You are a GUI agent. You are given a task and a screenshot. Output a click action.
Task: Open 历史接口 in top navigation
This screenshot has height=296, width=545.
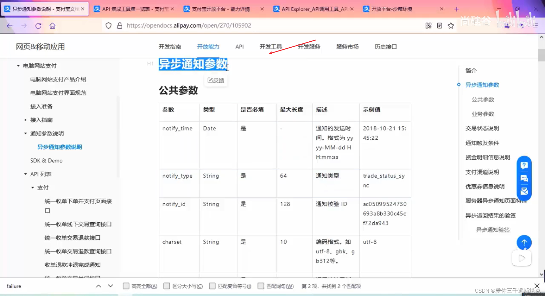click(385, 47)
